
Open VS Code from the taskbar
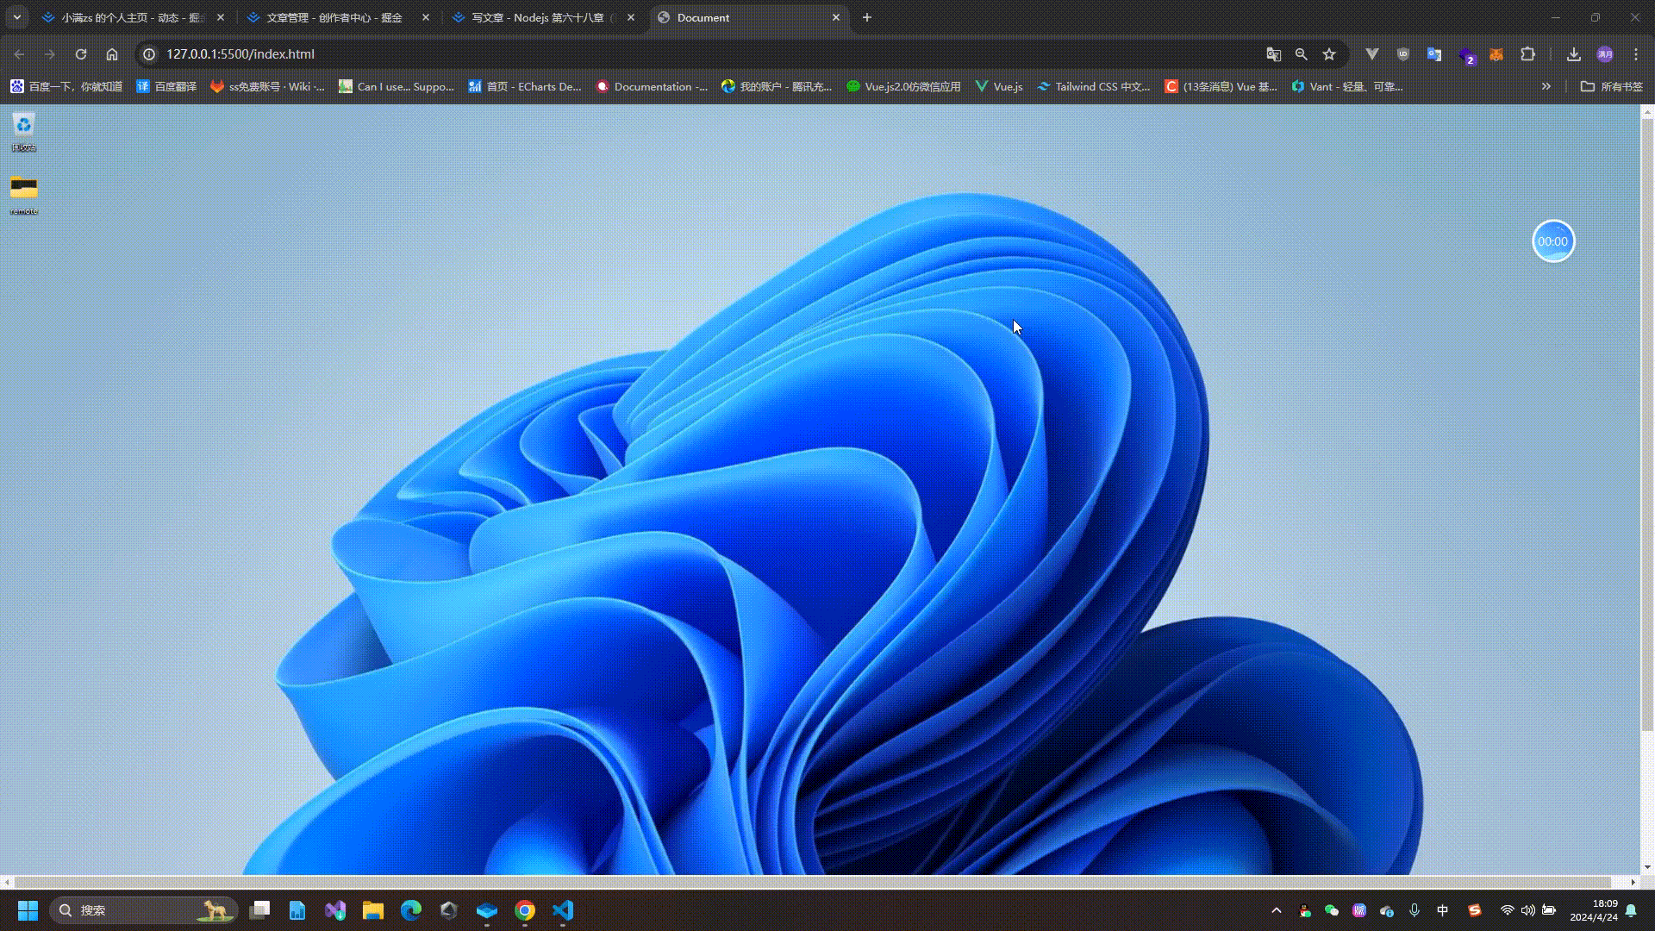point(563,910)
